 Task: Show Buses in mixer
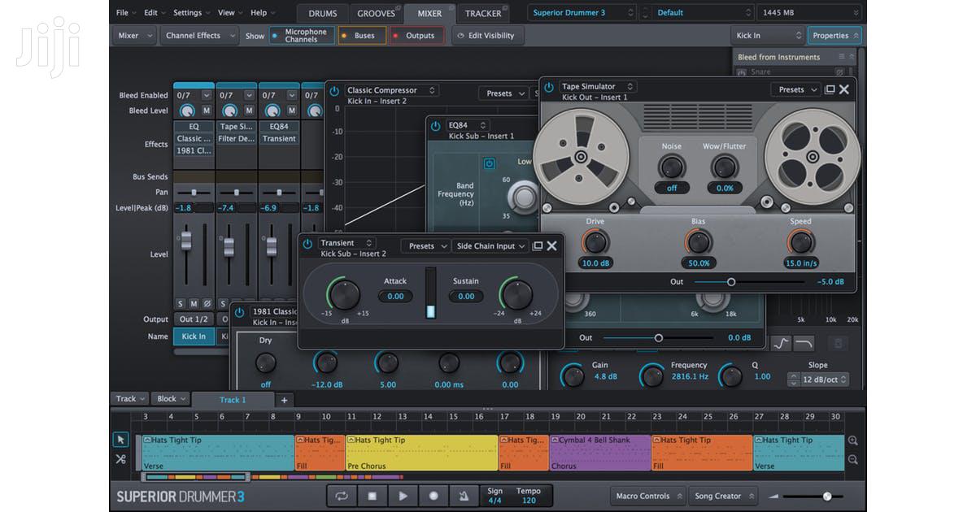point(362,36)
